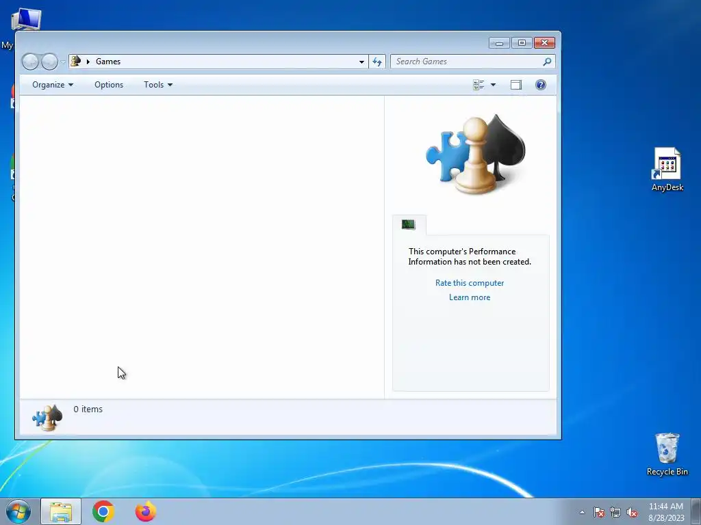Launch Google Chrome from the taskbar
The image size is (701, 525).
click(x=103, y=511)
